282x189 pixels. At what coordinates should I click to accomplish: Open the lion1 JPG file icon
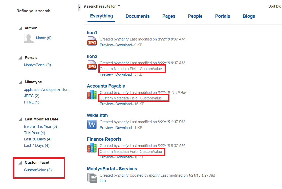92,41
